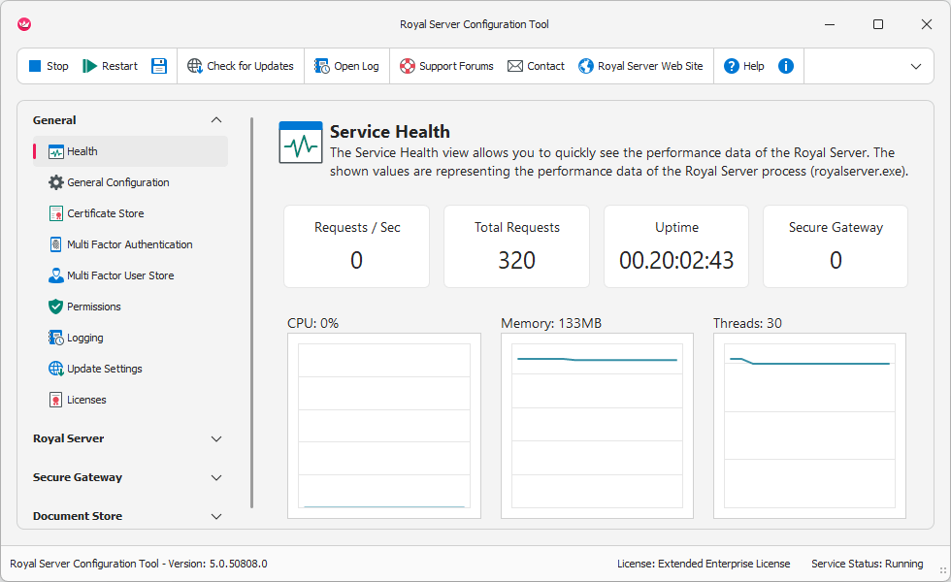Click the Document Store section header
The height and width of the screenshot is (582, 951).
tap(128, 516)
